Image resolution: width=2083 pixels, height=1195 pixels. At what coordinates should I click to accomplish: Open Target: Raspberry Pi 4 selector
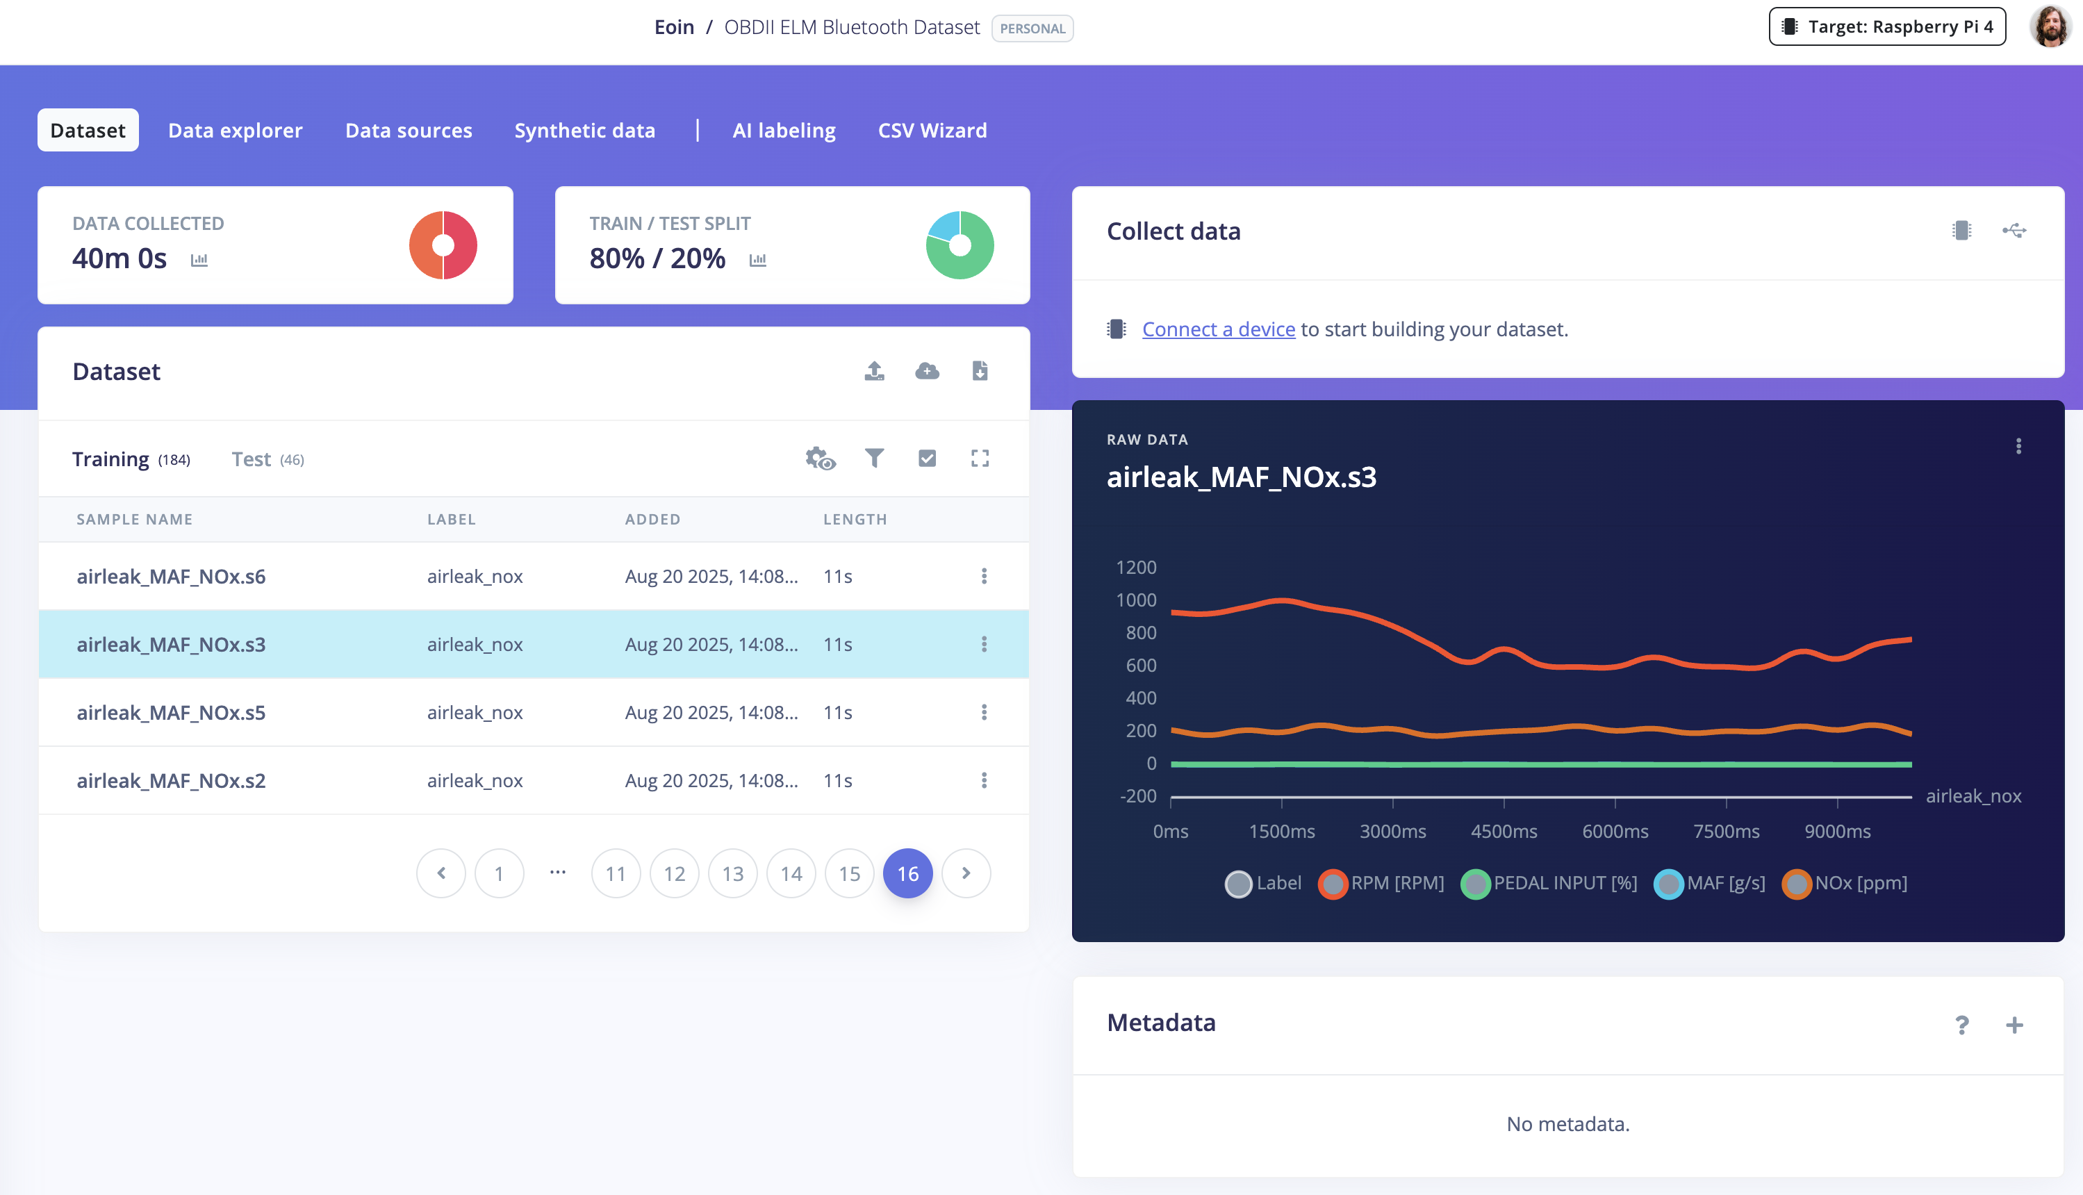pyautogui.click(x=1887, y=27)
